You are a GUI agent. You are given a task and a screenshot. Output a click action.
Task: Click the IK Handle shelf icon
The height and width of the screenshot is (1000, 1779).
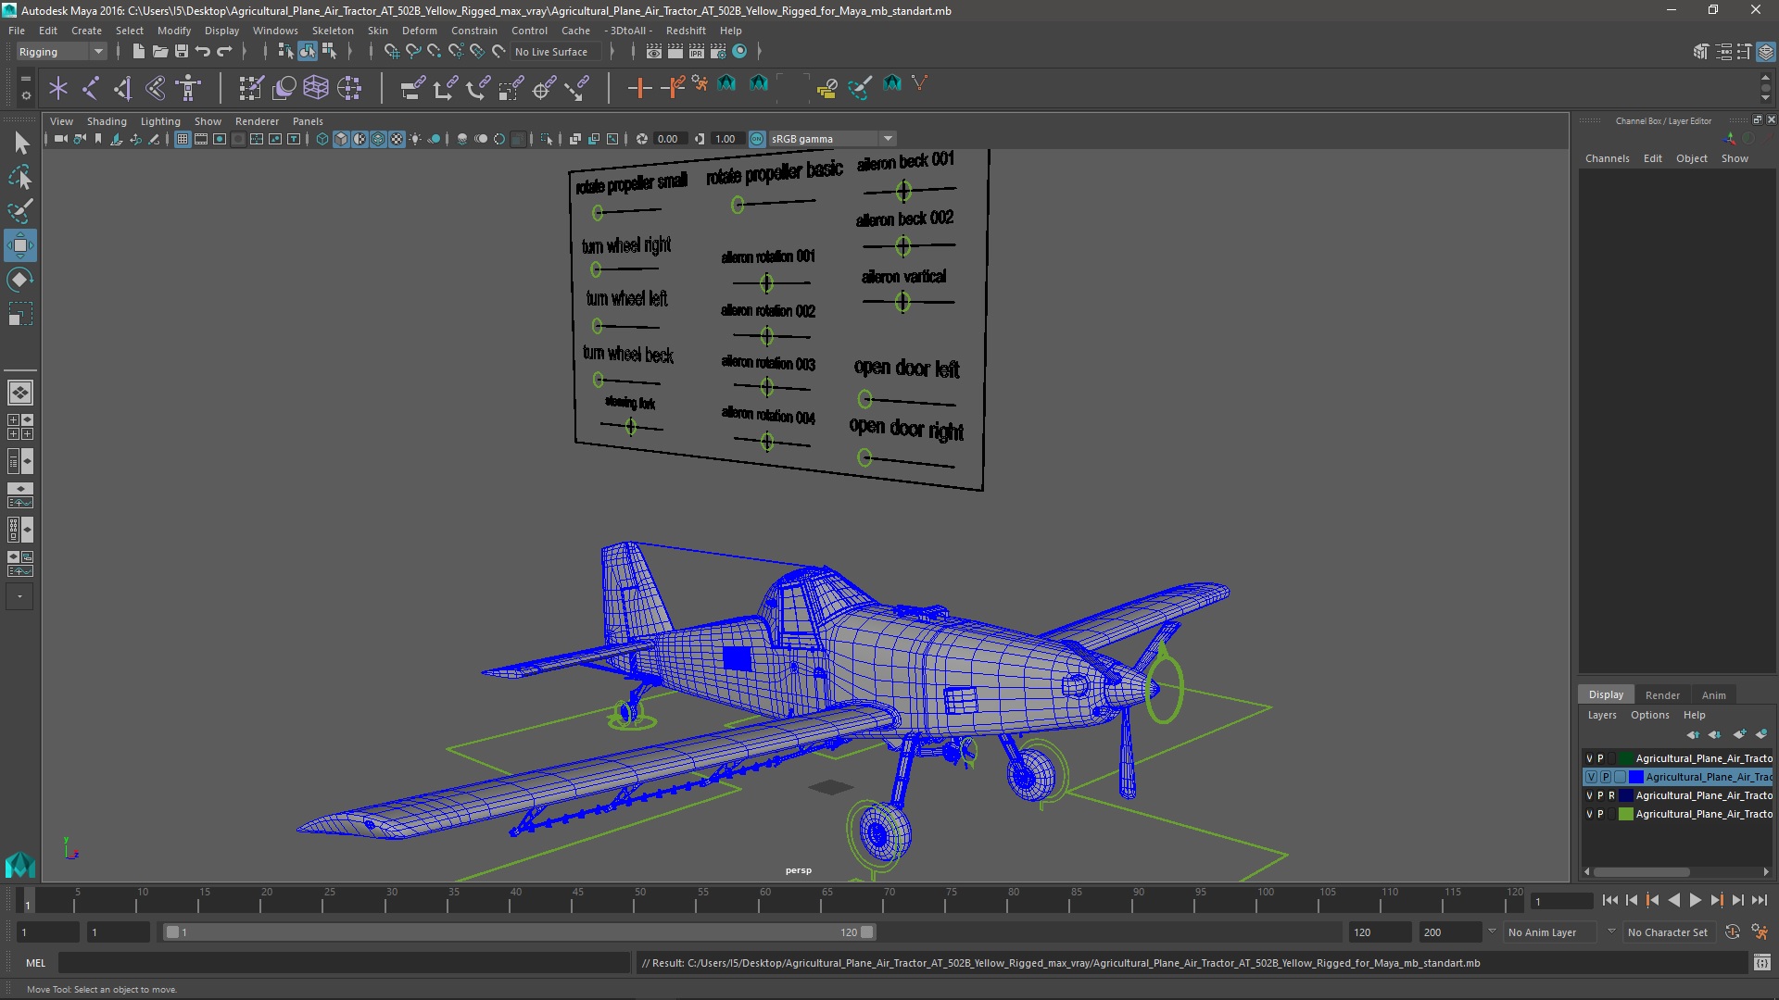[x=122, y=88]
